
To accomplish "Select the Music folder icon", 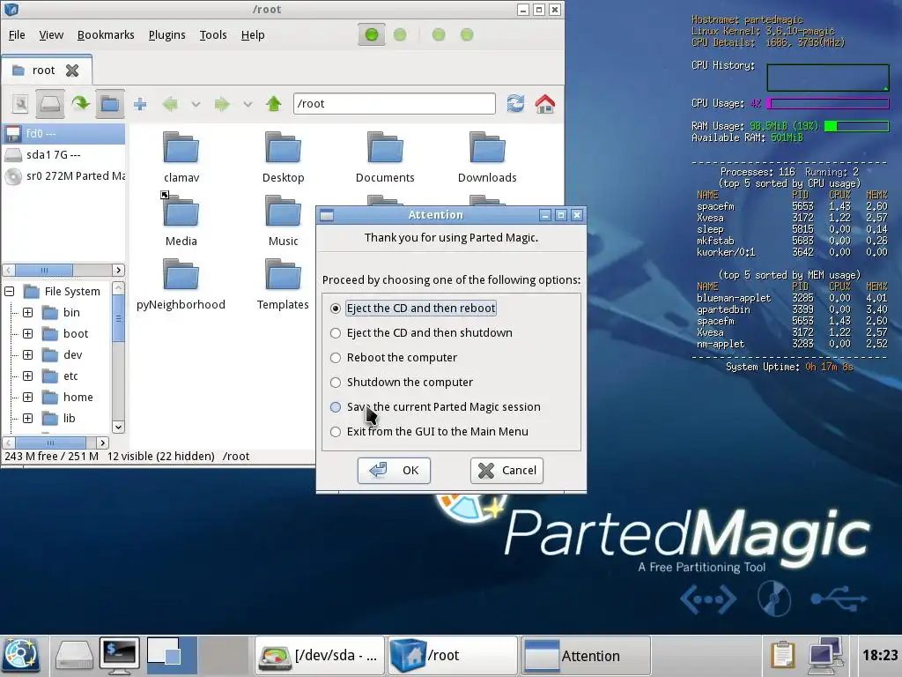I will [x=283, y=212].
